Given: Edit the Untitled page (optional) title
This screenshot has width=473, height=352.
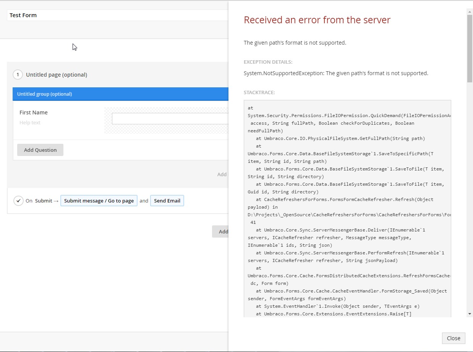Looking at the screenshot, I should click(x=57, y=75).
